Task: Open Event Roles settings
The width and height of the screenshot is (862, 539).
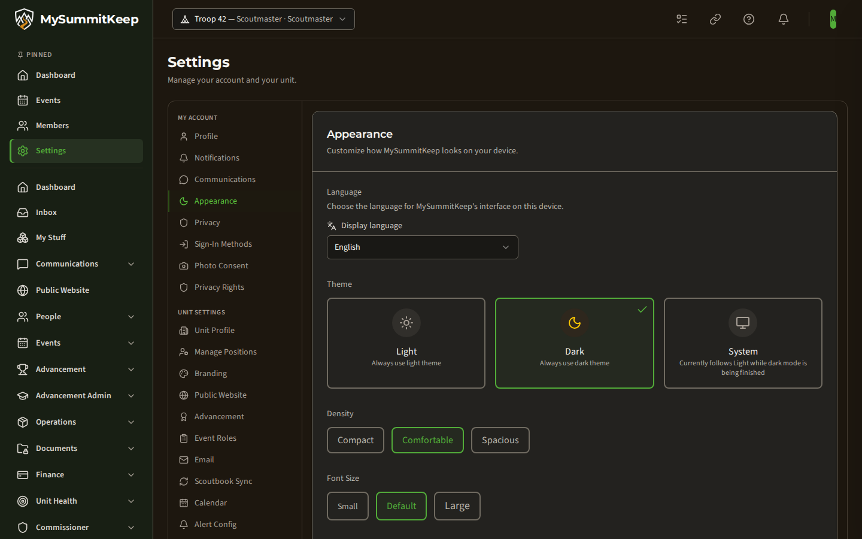Action: (235, 438)
